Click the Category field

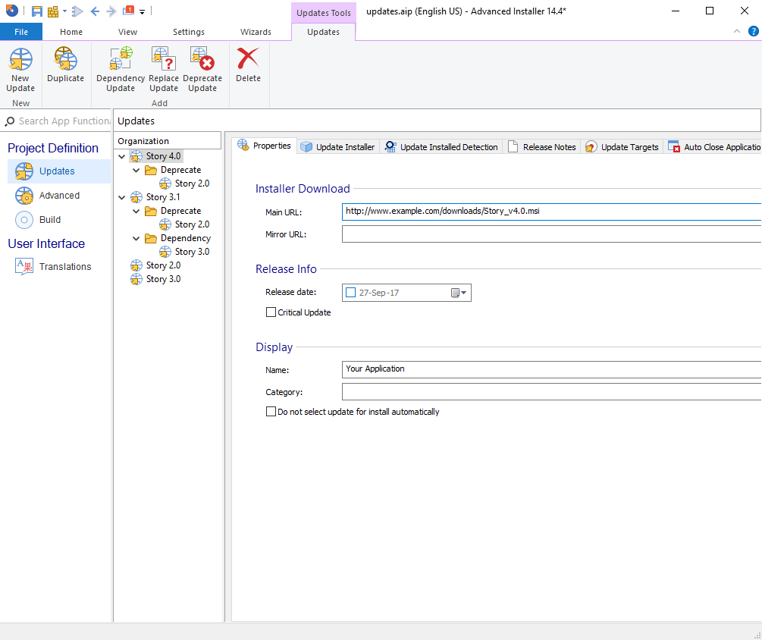coord(551,392)
